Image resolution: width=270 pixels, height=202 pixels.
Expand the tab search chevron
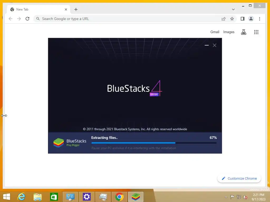coord(233,9)
